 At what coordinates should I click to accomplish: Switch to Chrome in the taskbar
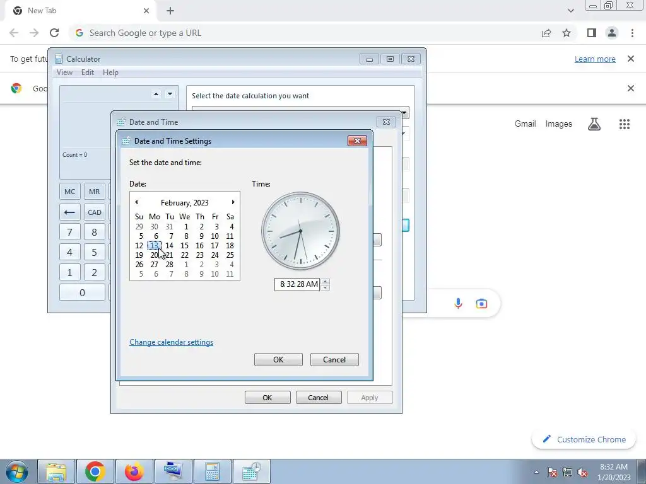95,471
